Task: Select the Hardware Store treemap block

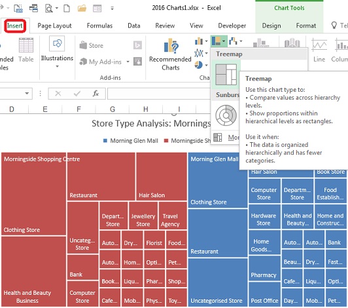Action: point(264,216)
